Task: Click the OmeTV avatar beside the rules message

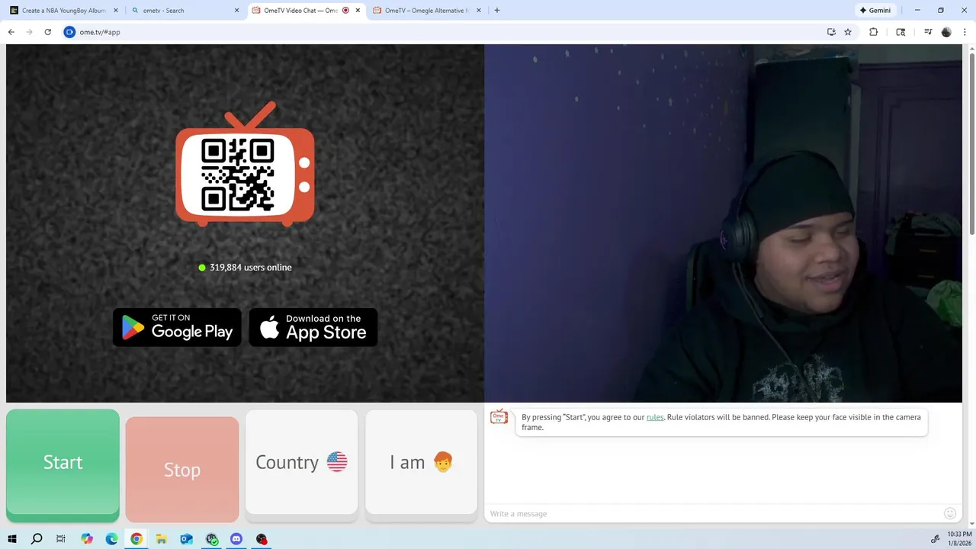Action: (499, 417)
